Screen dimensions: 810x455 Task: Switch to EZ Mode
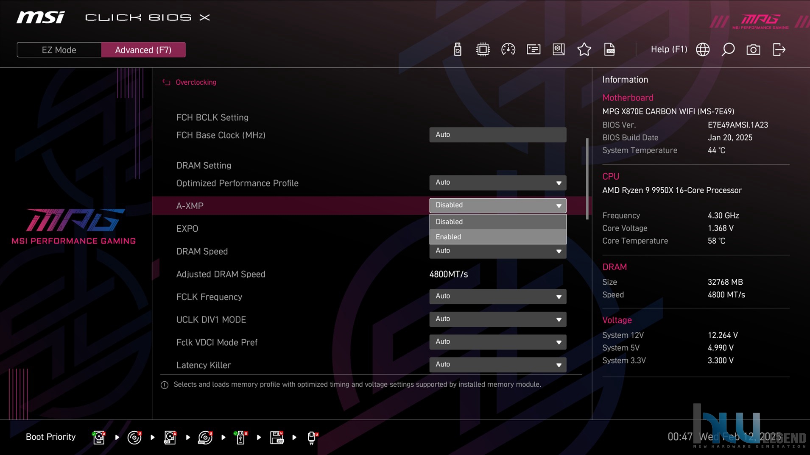click(x=59, y=50)
